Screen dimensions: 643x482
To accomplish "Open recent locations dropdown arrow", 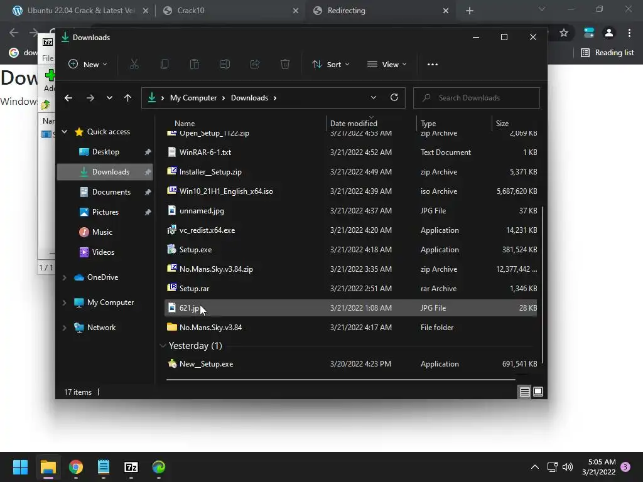I will (109, 98).
